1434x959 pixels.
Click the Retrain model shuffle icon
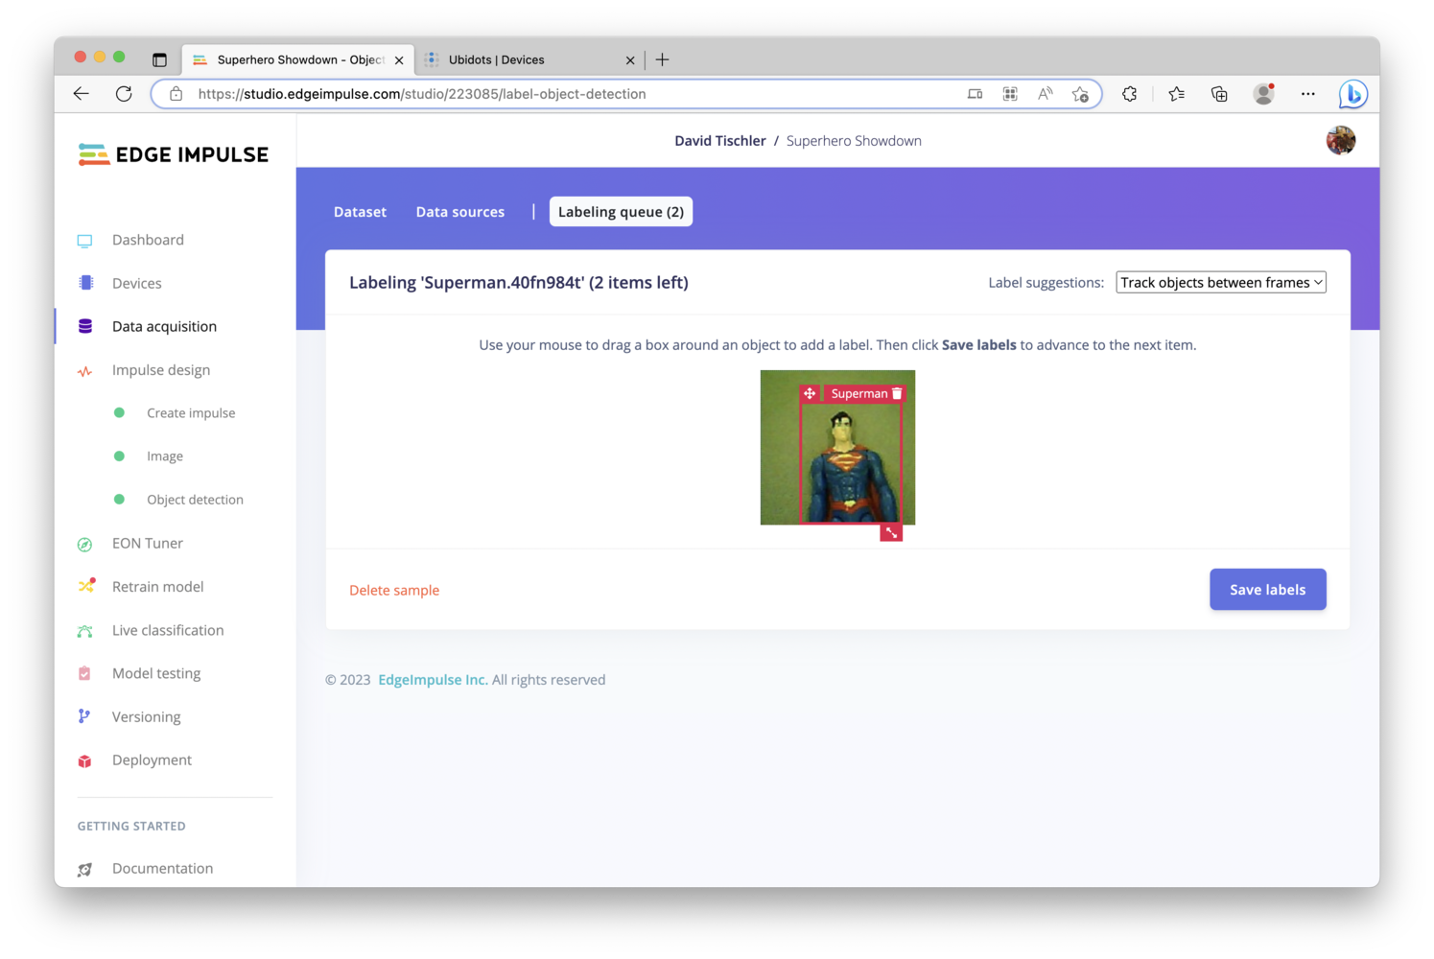[85, 586]
